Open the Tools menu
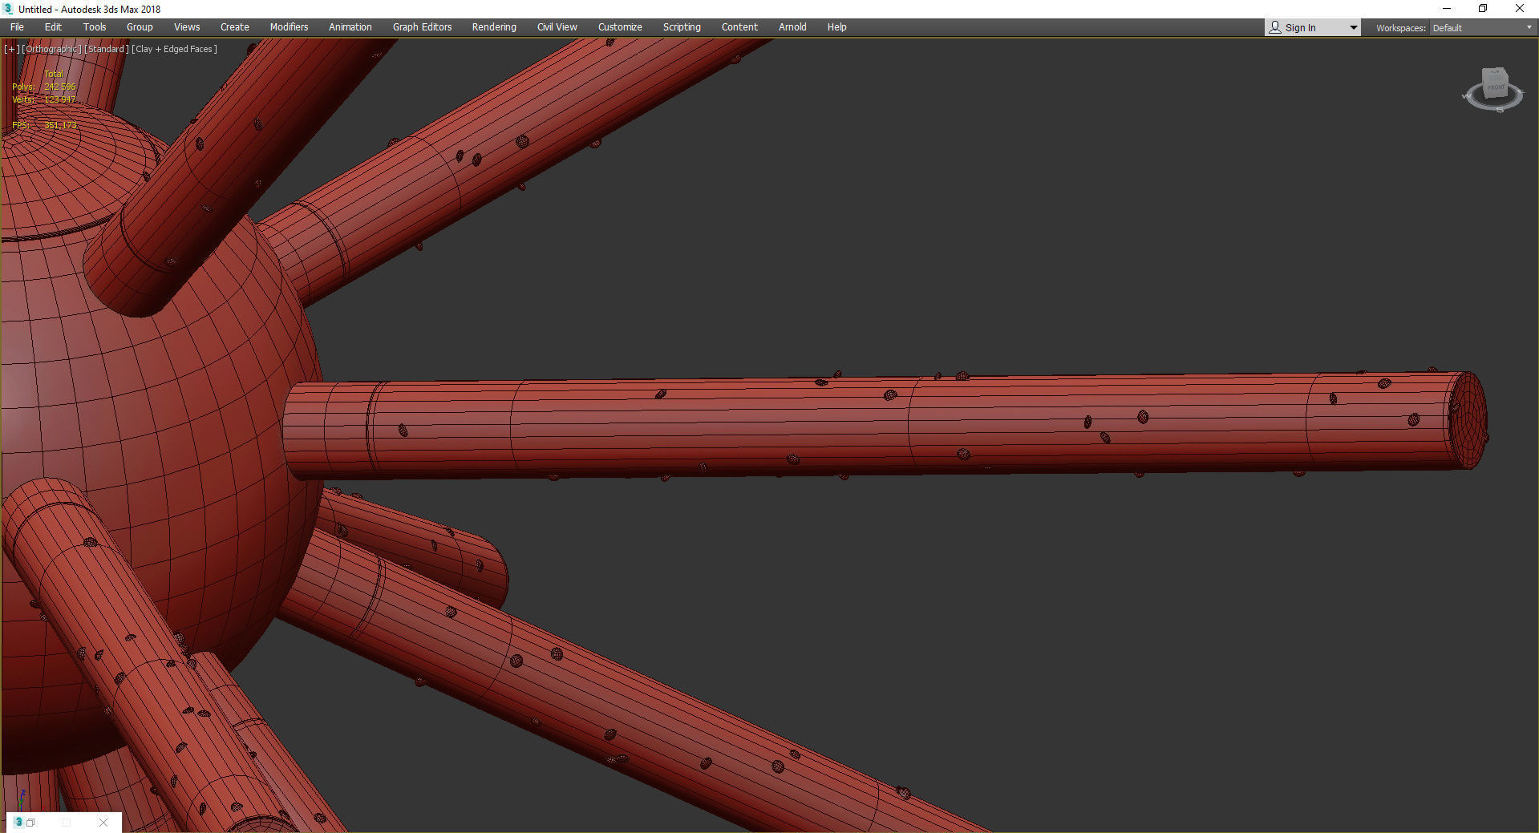The width and height of the screenshot is (1539, 833). coord(95,27)
